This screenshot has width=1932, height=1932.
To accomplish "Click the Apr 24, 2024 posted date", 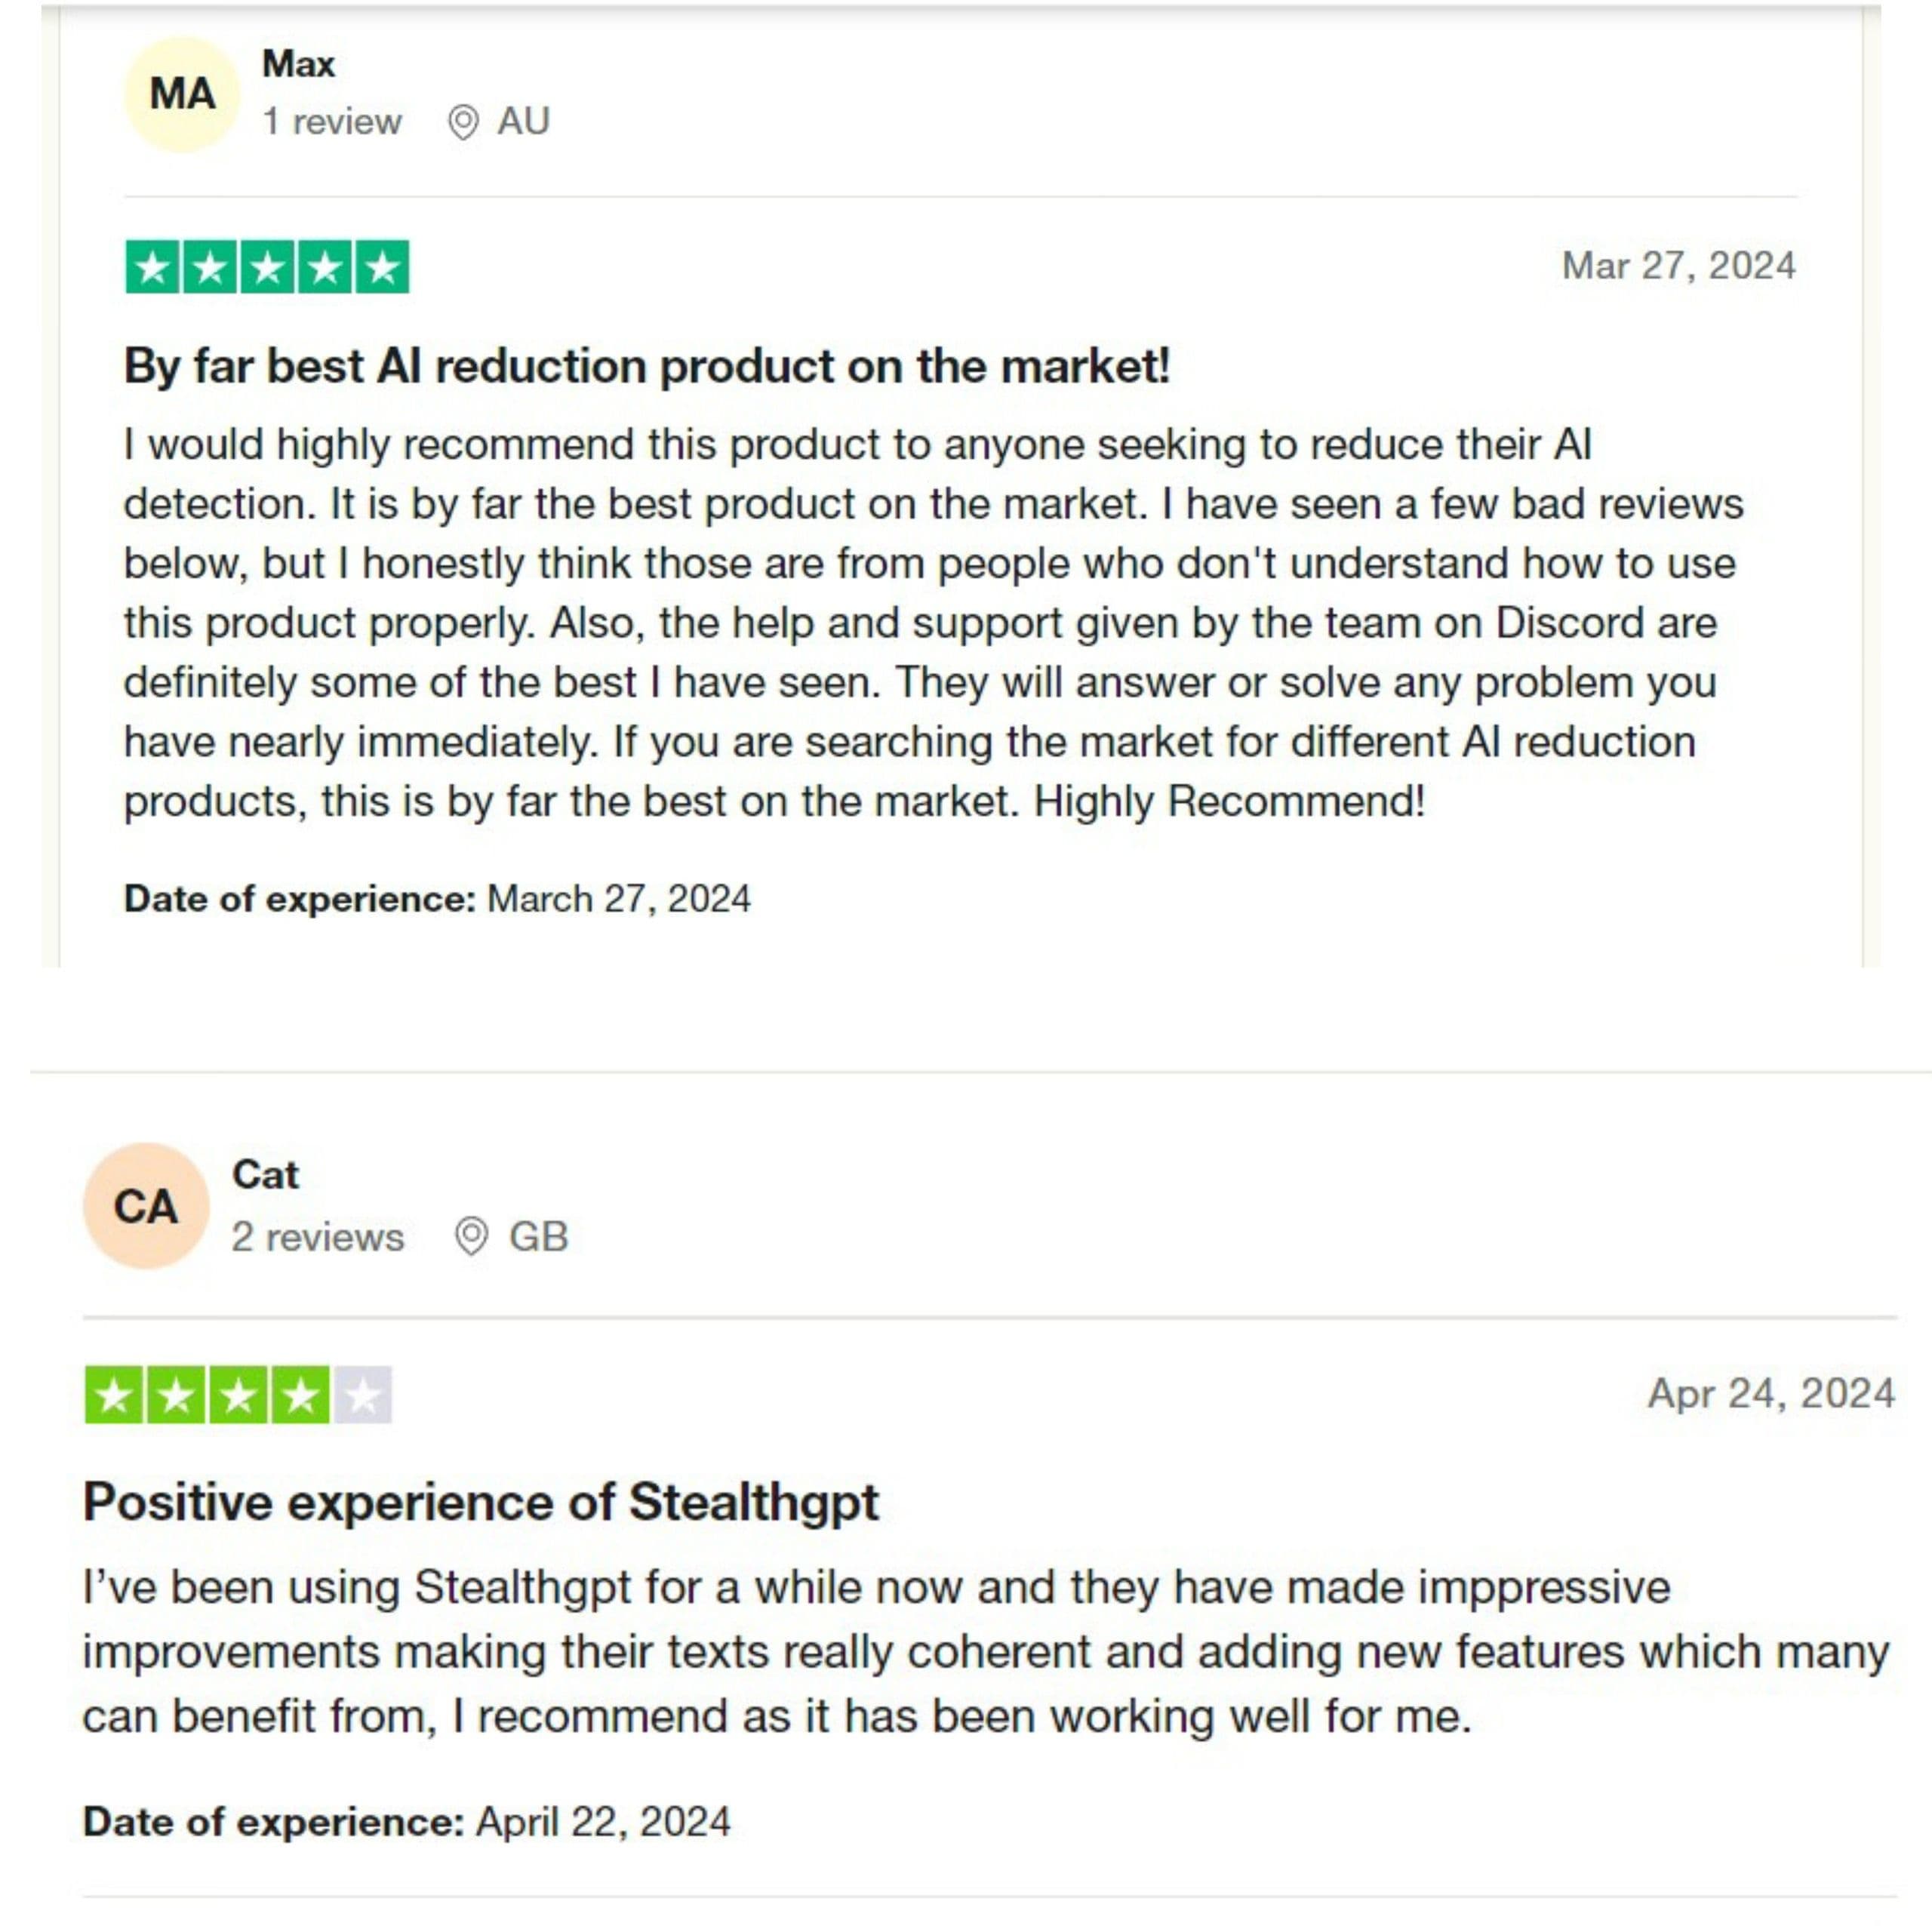I will pos(1771,1393).
